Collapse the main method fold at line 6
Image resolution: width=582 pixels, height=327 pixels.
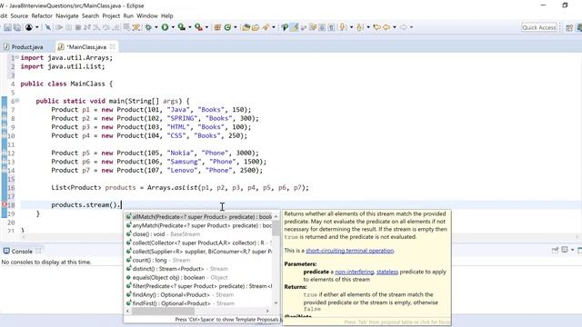[17, 101]
